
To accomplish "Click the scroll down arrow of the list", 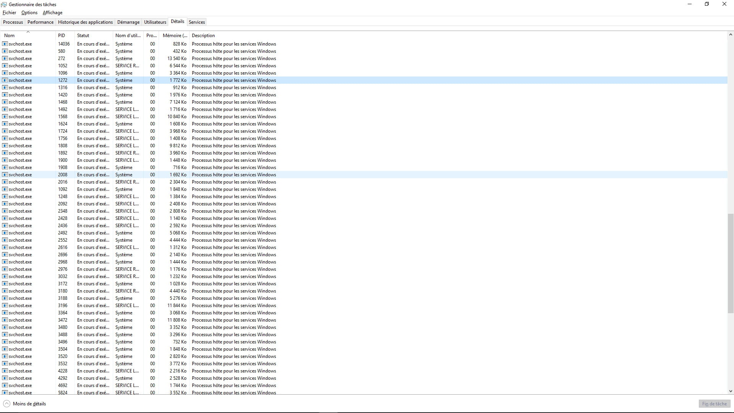I will tap(731, 391).
